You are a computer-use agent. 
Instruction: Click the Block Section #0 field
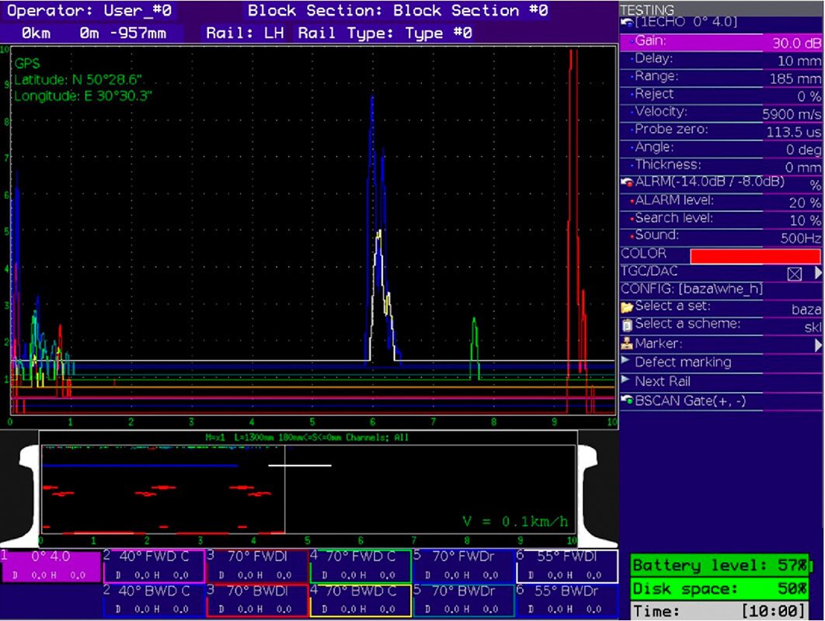pyautogui.click(x=398, y=11)
